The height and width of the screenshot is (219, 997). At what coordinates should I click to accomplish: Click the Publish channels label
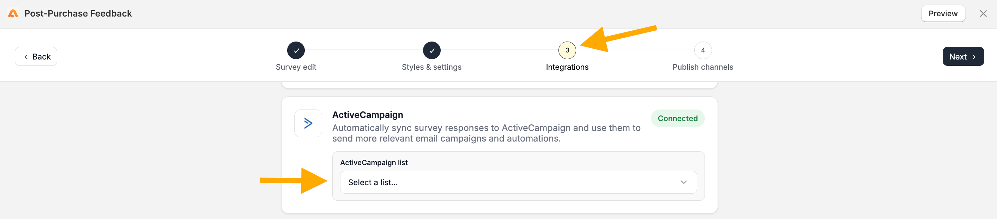pyautogui.click(x=703, y=67)
